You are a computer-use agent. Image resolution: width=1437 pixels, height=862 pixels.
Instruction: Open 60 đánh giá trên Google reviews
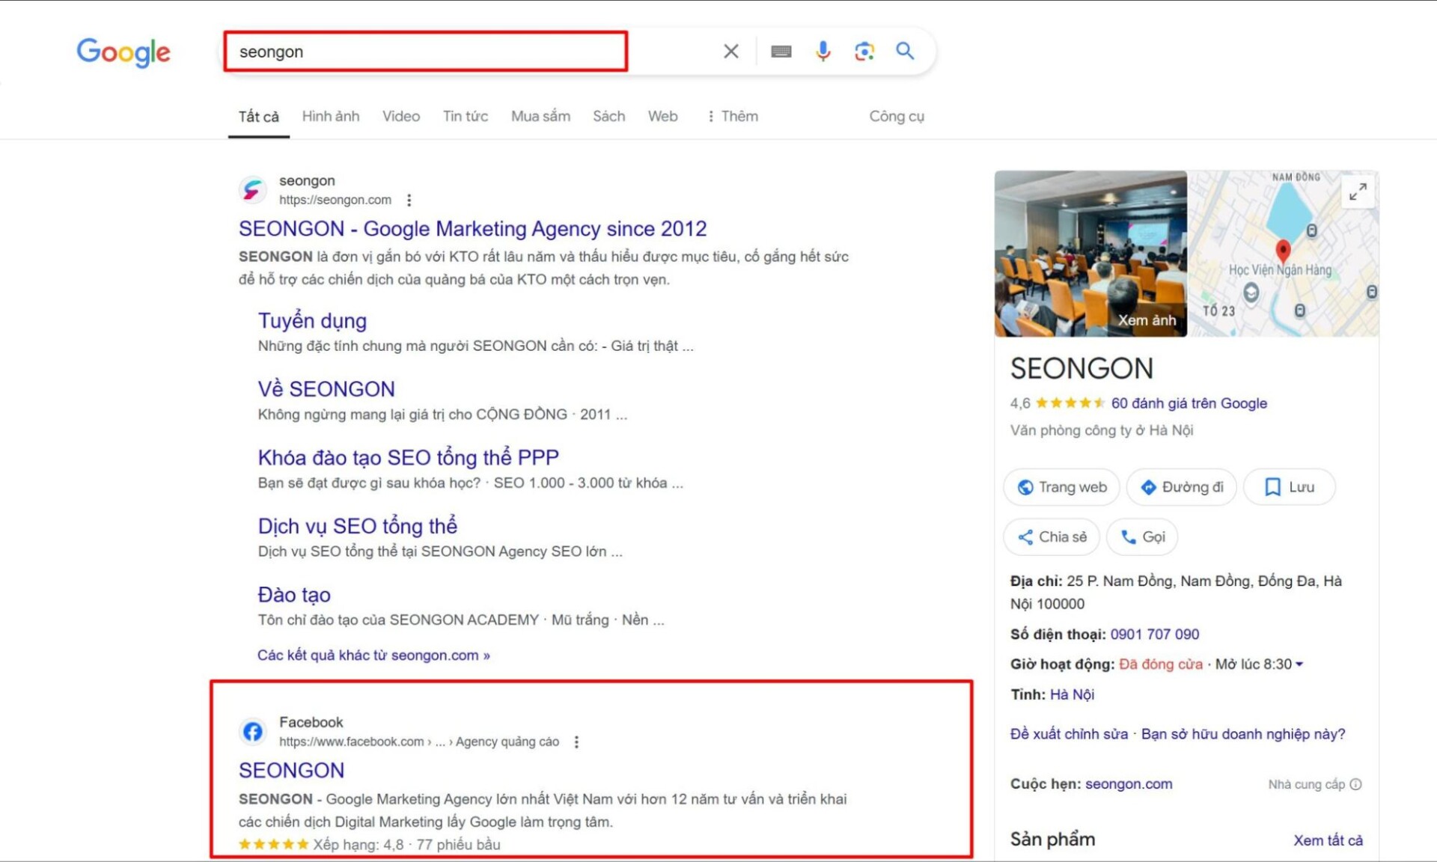1189,403
